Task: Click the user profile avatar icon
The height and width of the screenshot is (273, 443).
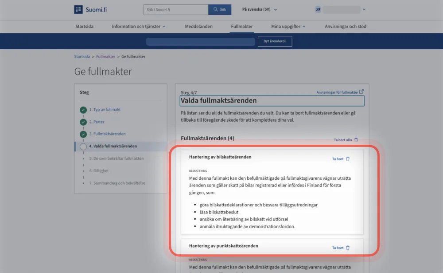Action: tap(318, 9)
